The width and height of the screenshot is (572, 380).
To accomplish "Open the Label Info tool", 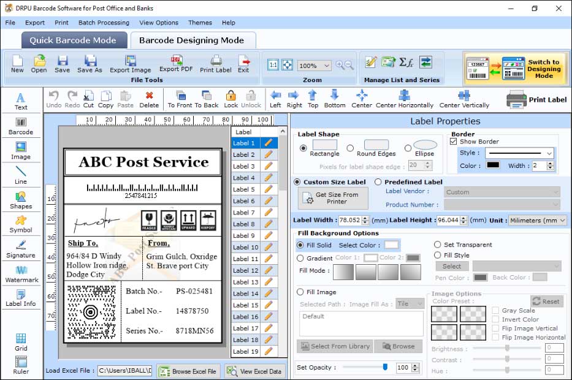I will click(21, 298).
